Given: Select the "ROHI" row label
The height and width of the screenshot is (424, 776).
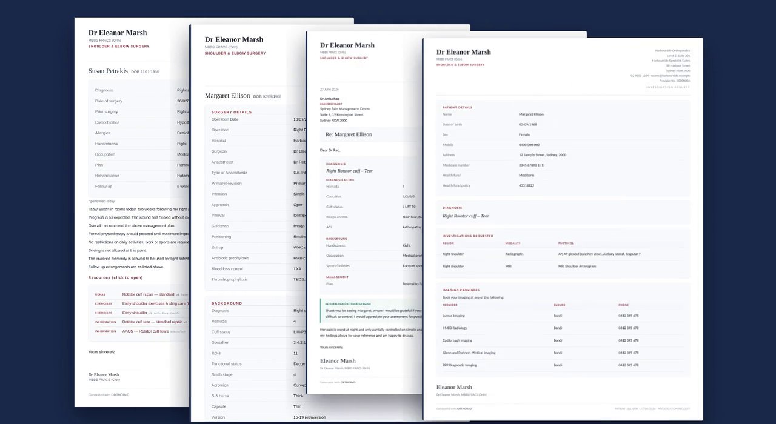Looking at the screenshot, I should coord(216,353).
